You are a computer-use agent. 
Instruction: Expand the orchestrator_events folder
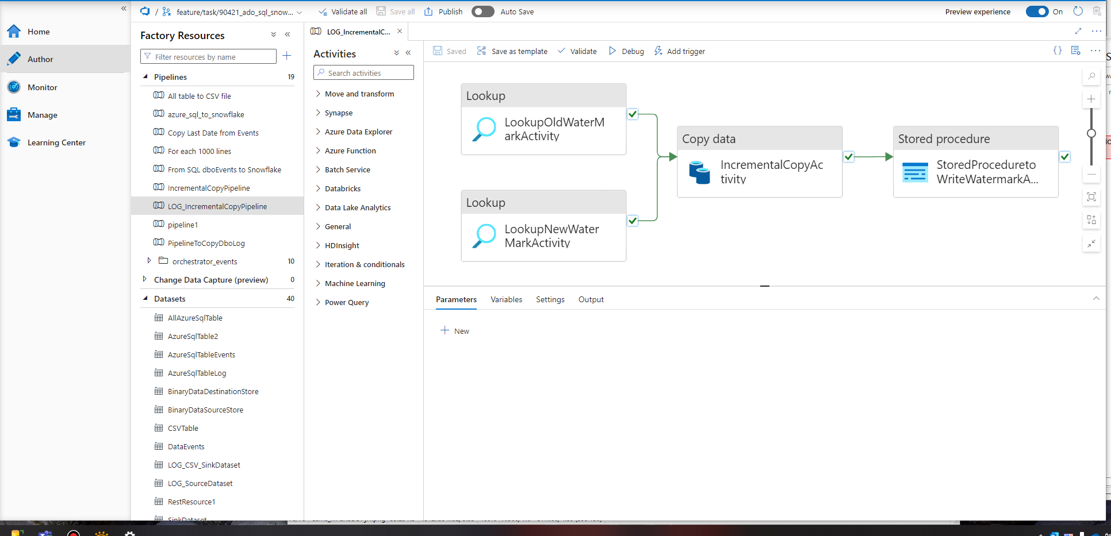[x=148, y=261]
